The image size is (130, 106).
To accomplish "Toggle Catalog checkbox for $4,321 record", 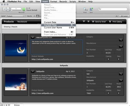I will click(x=108, y=59).
